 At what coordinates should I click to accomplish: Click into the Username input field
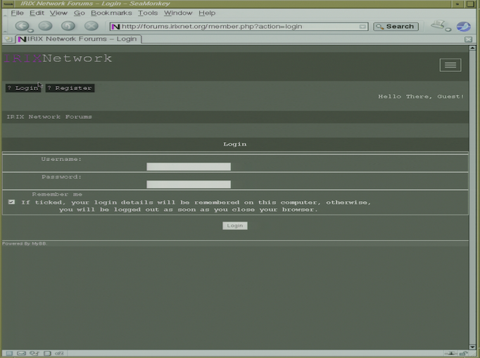coord(189,167)
